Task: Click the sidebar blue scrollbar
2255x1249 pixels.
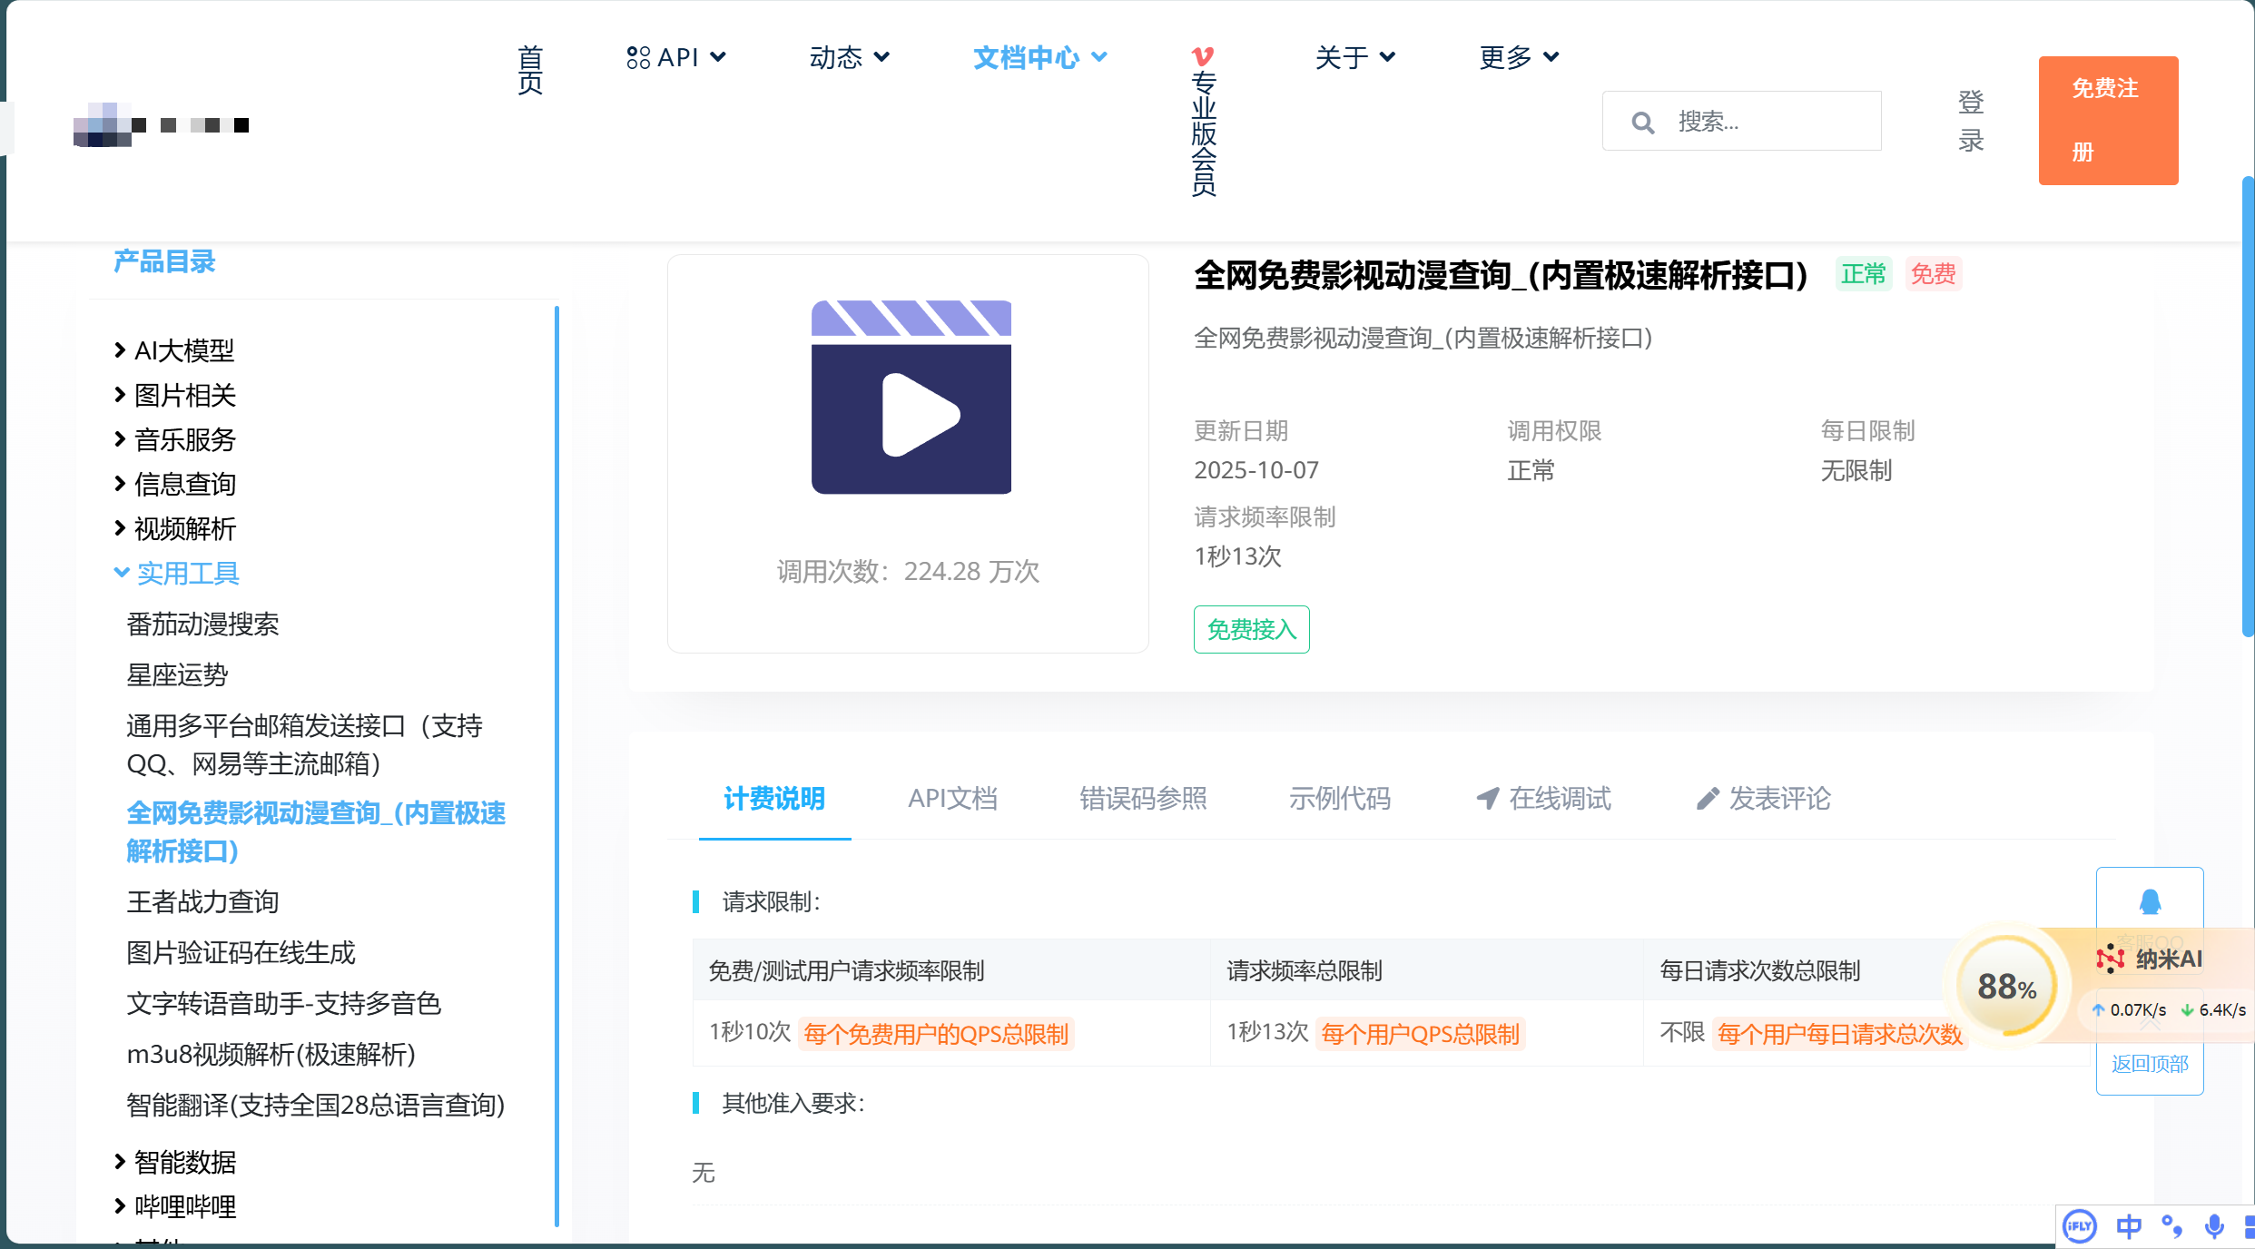Action: tap(556, 767)
